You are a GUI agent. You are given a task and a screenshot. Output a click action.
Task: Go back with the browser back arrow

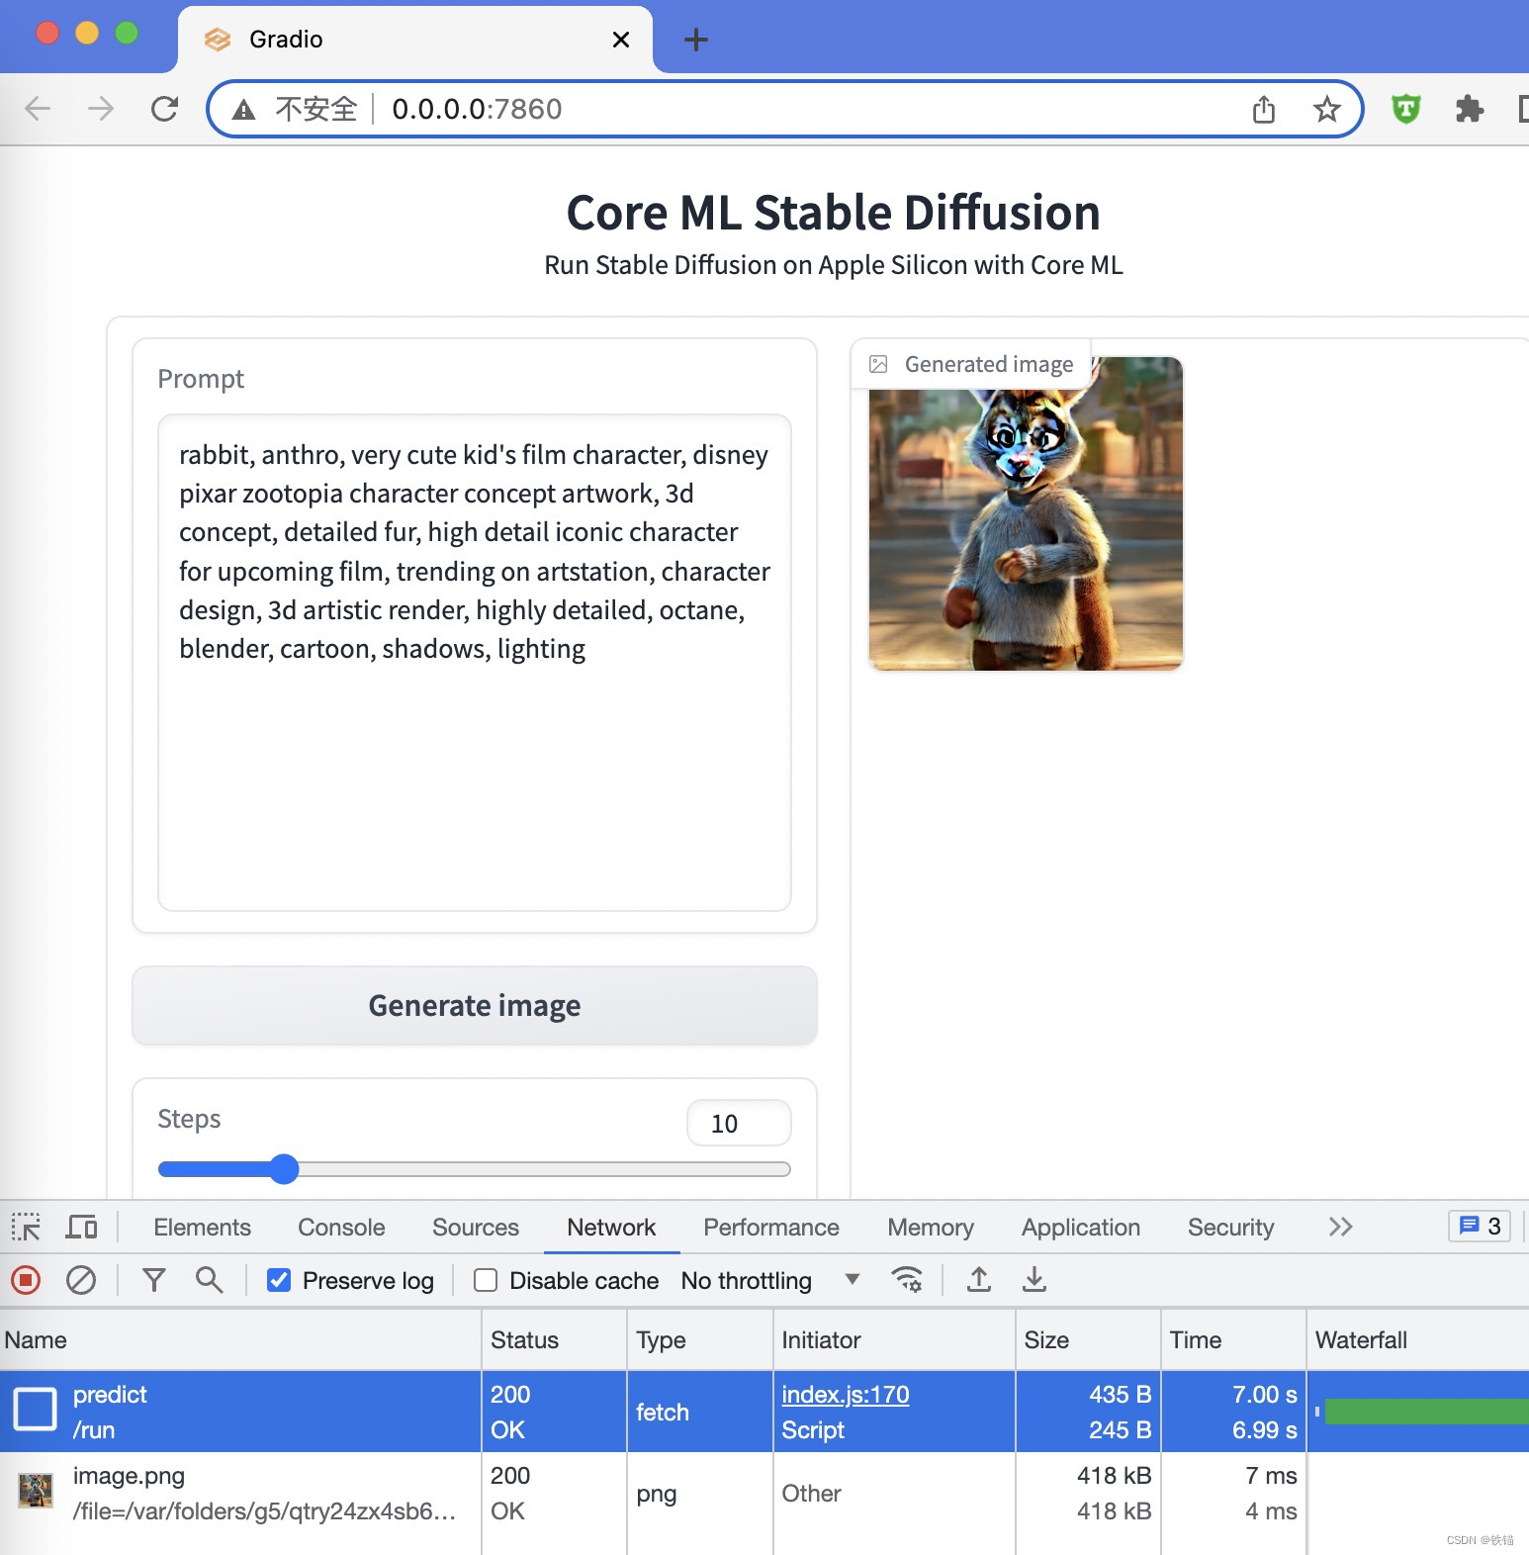pos(38,109)
